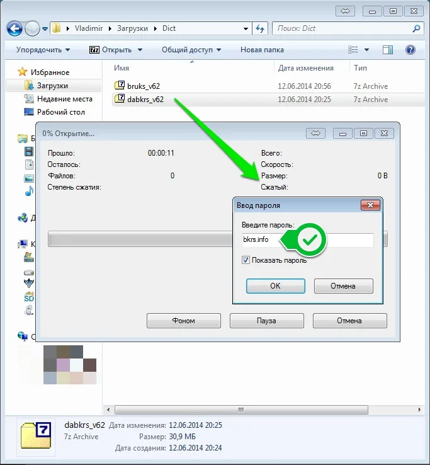Click the Избранное star icon

point(22,72)
